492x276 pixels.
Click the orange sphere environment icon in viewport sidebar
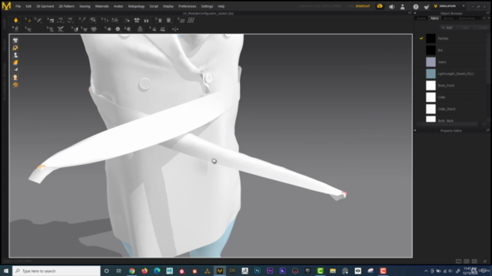[15, 85]
